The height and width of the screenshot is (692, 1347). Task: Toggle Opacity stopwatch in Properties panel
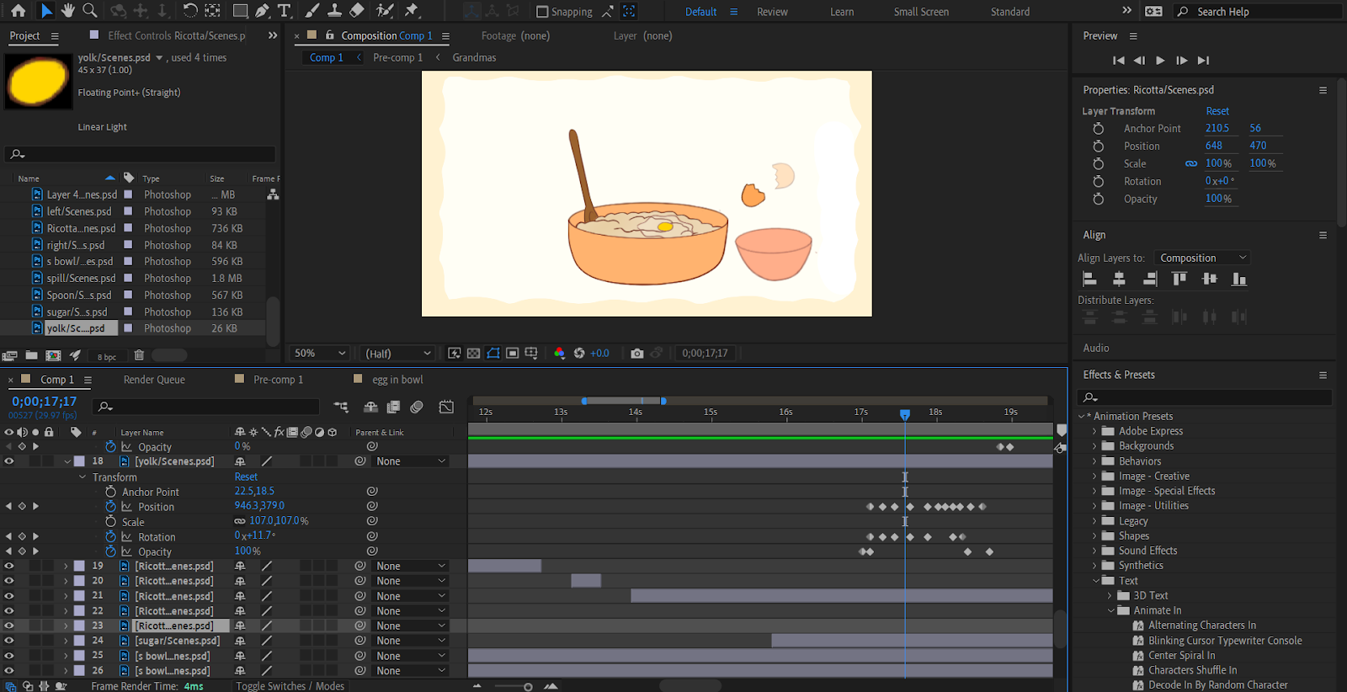1098,200
